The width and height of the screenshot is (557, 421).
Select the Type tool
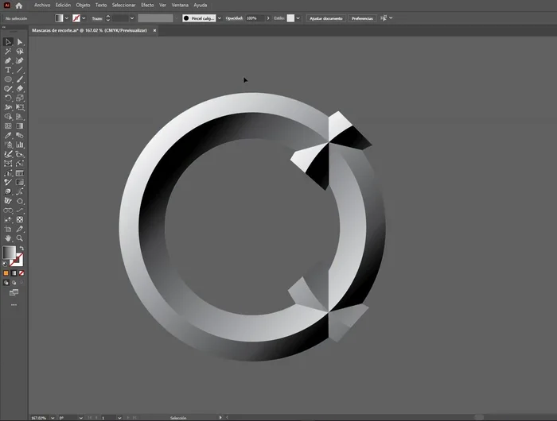tap(8, 70)
